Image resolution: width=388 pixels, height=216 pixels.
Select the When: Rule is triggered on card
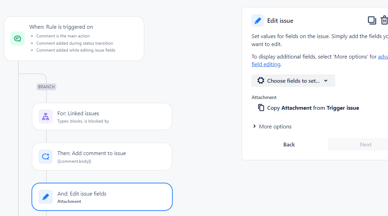click(74, 38)
